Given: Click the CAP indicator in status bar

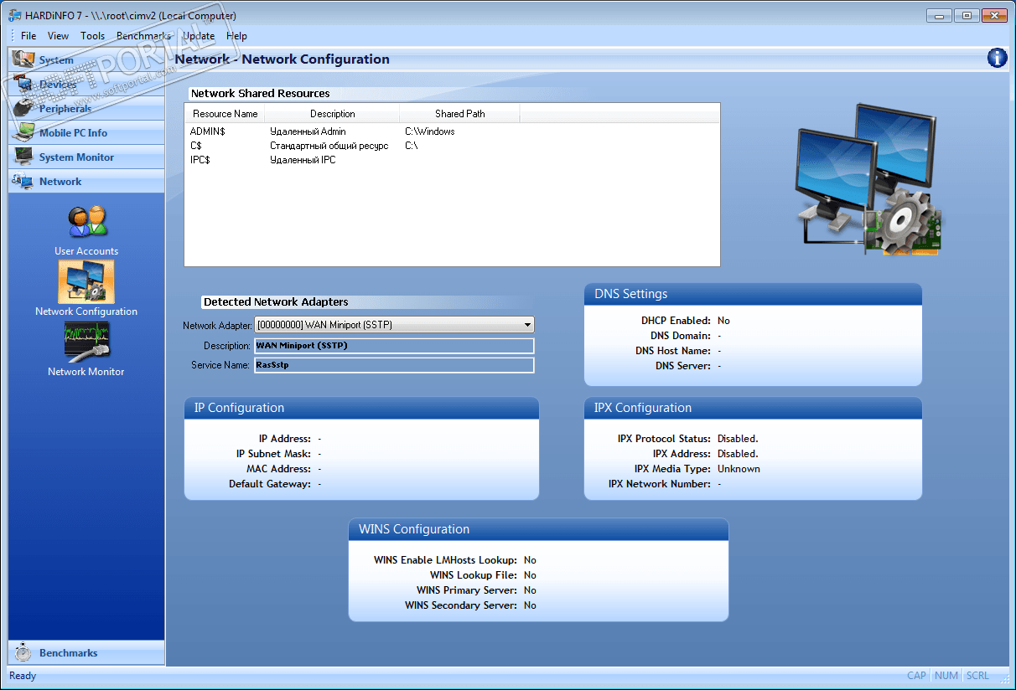Looking at the screenshot, I should [916, 676].
